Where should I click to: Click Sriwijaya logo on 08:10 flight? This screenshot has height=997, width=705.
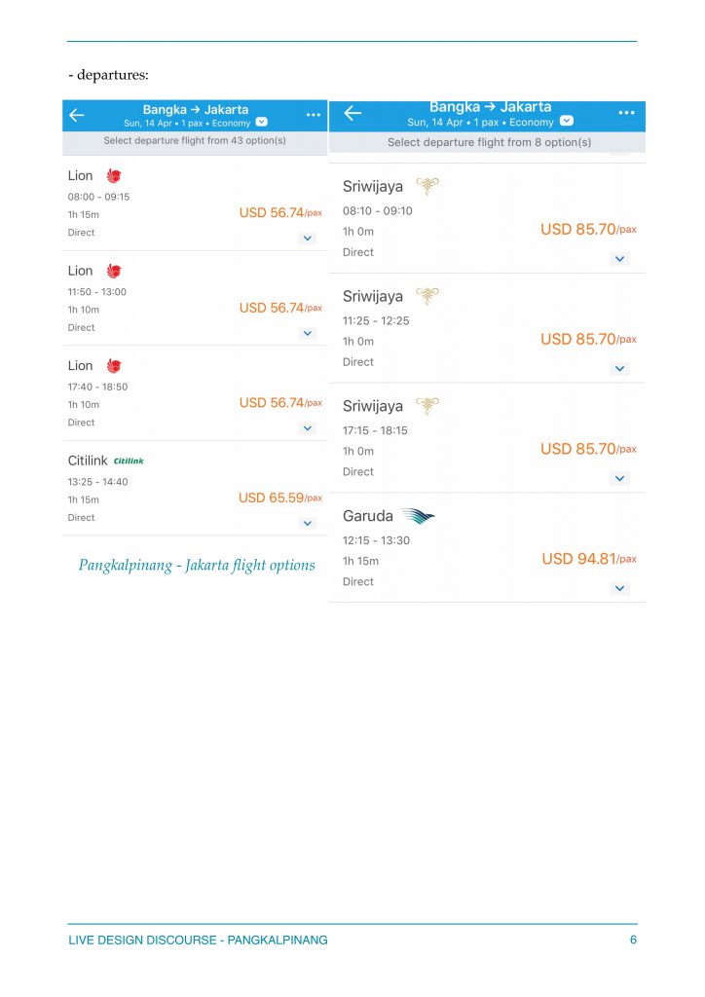tap(427, 186)
